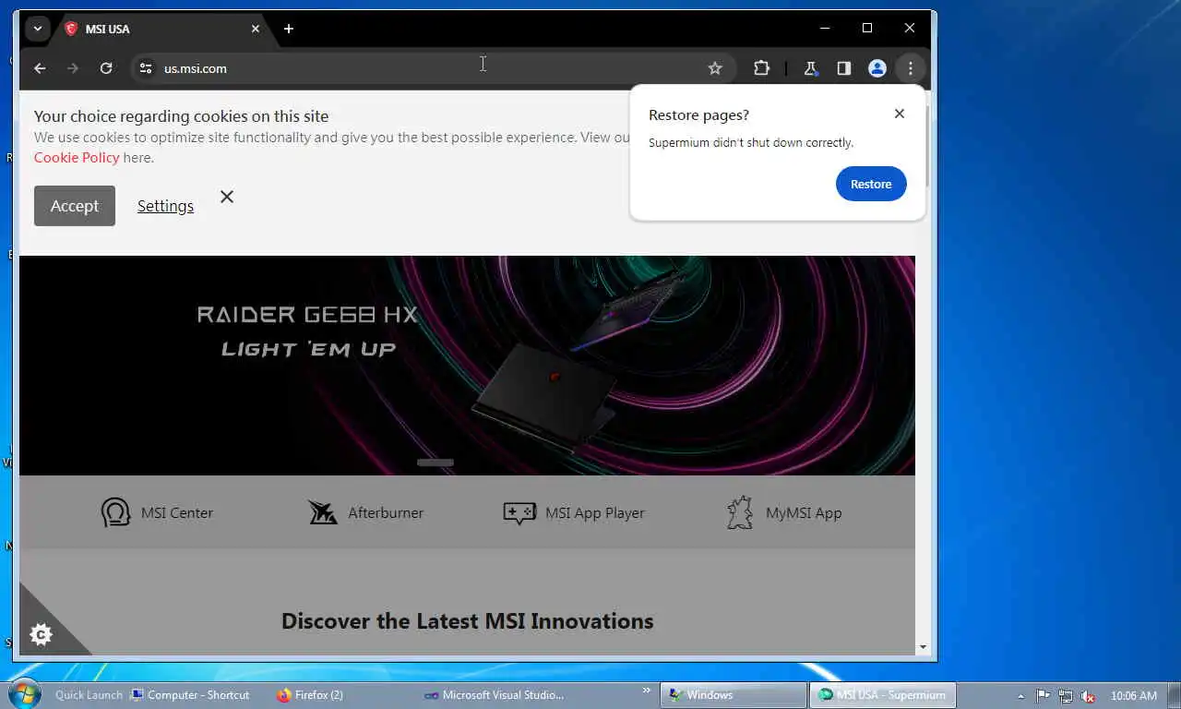Click the MSI Center icon
Screen dimensions: 1181x709
click(115, 512)
